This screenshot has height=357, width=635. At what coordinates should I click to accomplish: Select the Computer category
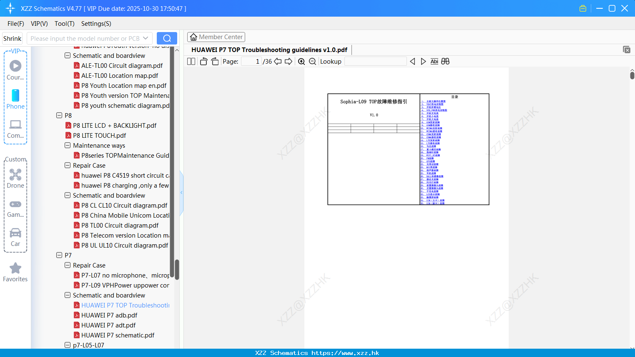click(x=15, y=129)
